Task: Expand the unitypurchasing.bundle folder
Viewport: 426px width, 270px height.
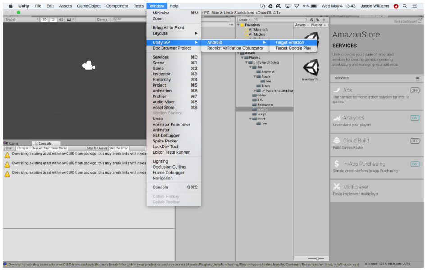Action: coord(255,91)
